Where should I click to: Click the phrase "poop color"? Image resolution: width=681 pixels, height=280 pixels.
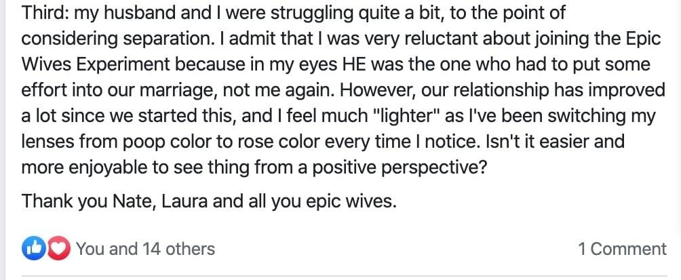(157, 142)
